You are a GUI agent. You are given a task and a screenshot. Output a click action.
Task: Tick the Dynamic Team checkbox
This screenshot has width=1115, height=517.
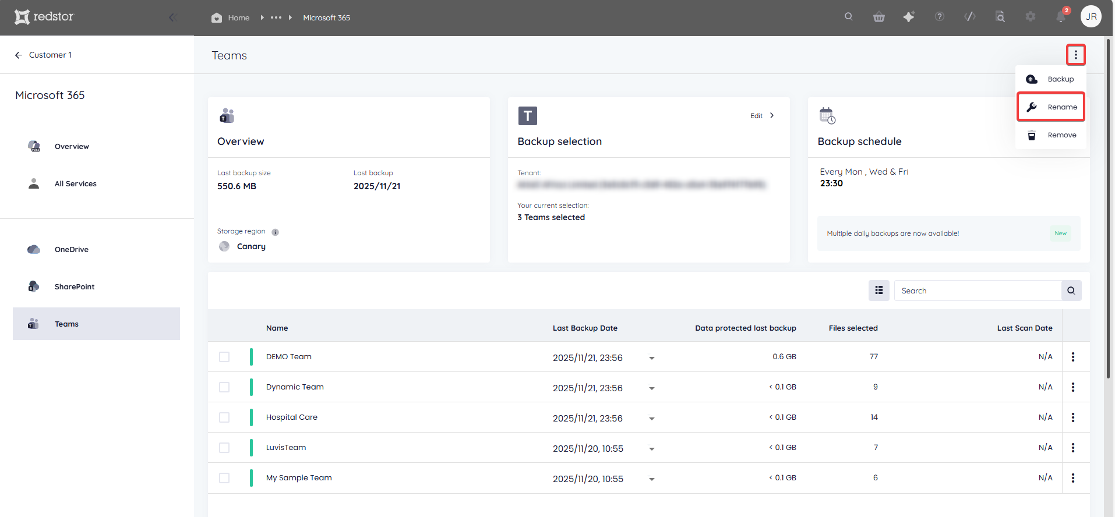point(224,387)
